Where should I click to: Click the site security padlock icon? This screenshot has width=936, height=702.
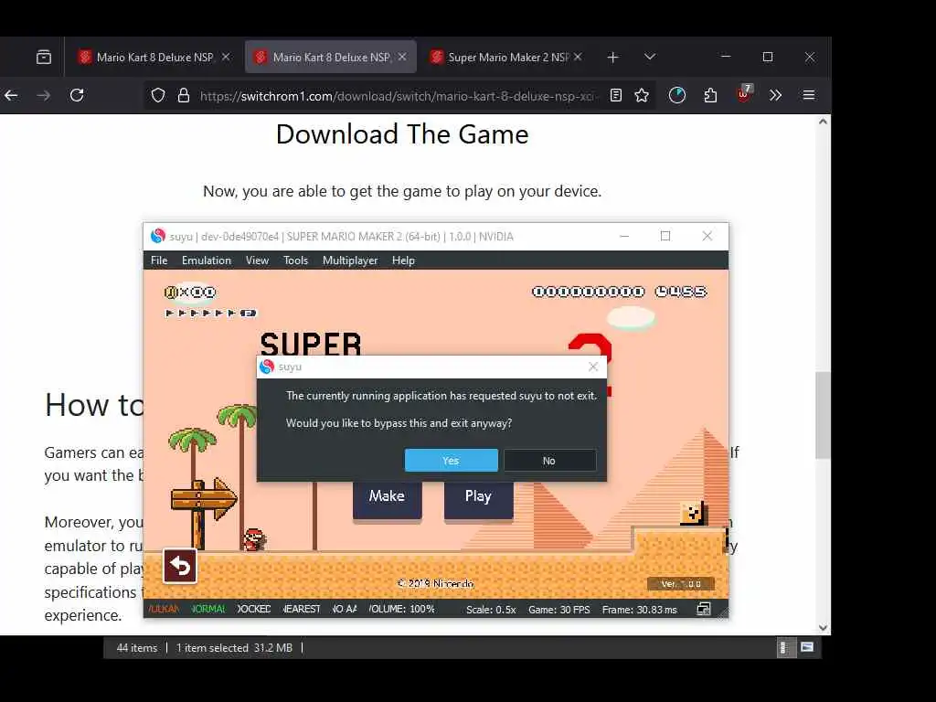click(x=184, y=95)
